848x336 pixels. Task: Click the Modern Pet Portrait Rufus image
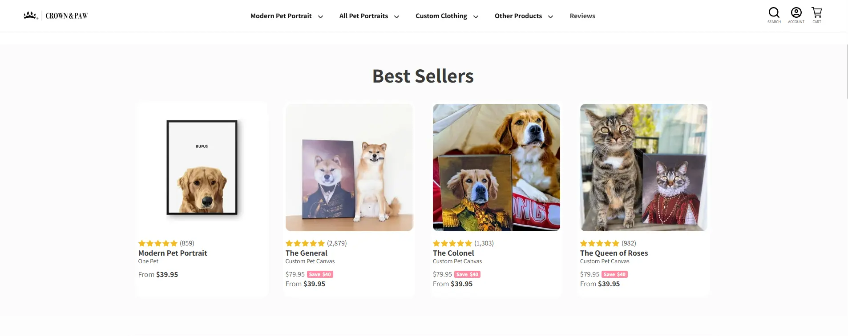pyautogui.click(x=202, y=167)
